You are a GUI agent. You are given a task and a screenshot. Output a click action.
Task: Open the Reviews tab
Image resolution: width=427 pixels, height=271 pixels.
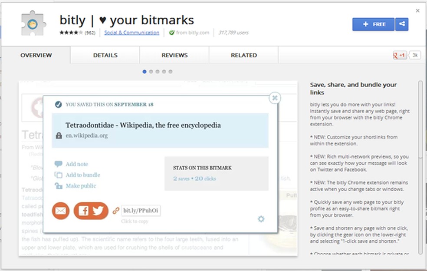click(174, 55)
